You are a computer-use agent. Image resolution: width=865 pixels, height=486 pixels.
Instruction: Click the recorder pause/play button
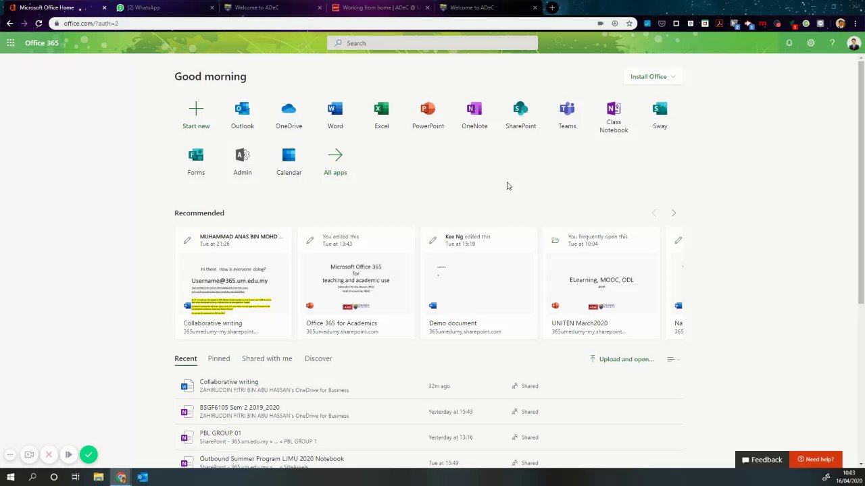pos(68,454)
